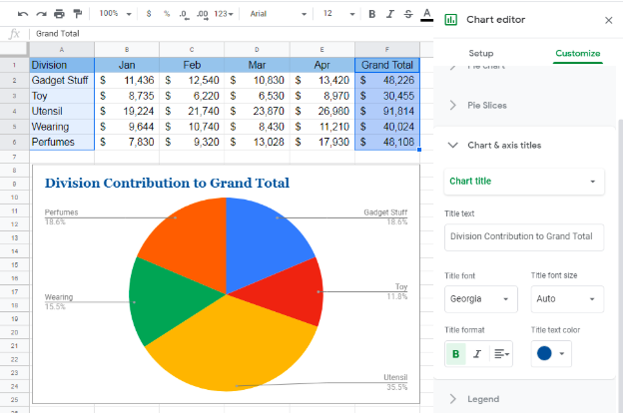Close the Chart editor panel

(608, 20)
